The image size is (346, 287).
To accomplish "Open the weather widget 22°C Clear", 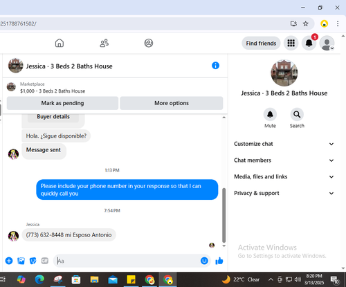I will (240, 279).
